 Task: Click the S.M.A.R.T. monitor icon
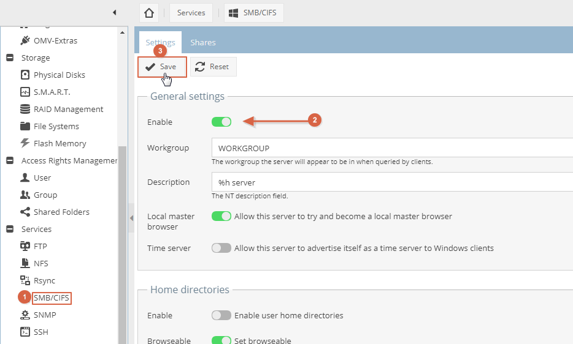click(25, 92)
